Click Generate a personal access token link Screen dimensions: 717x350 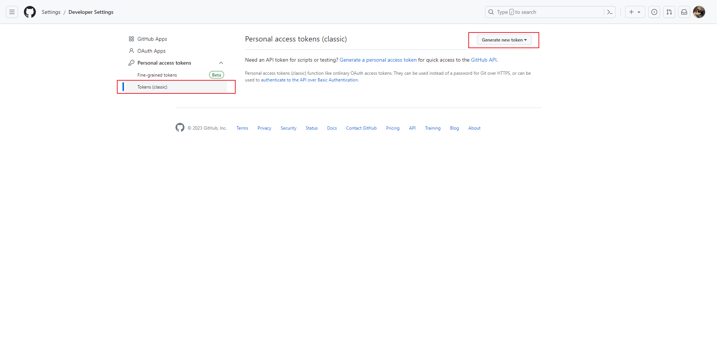378,60
